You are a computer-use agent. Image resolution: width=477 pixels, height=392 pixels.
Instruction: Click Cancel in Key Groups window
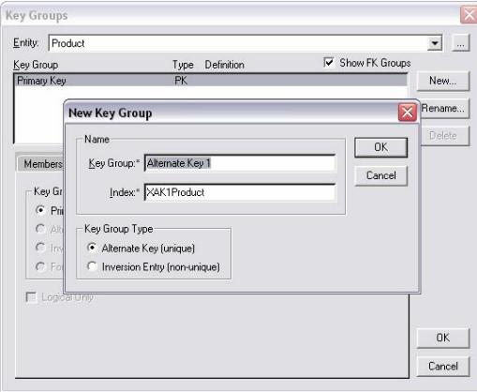(442, 366)
